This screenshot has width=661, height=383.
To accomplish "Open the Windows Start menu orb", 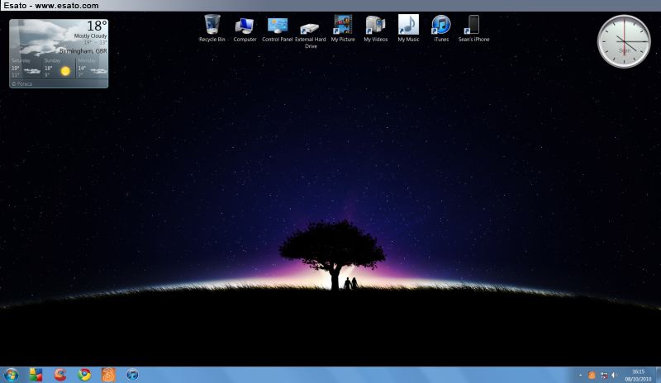I will pyautogui.click(x=11, y=375).
